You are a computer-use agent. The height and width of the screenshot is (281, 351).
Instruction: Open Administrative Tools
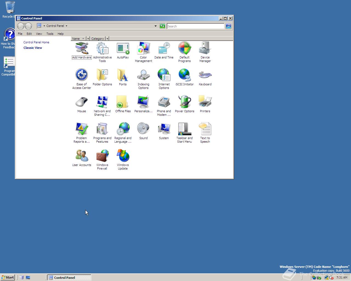(102, 52)
